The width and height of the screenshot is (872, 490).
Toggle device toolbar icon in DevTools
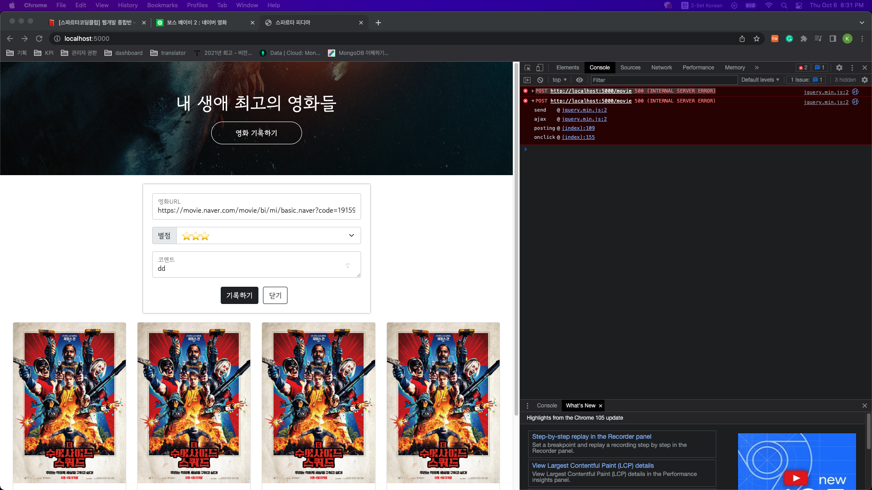click(540, 68)
